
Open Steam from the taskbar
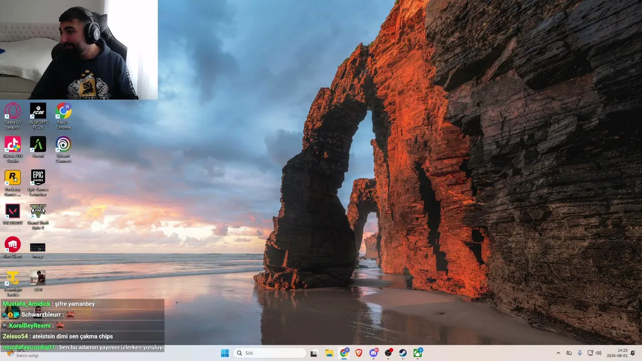point(403,353)
